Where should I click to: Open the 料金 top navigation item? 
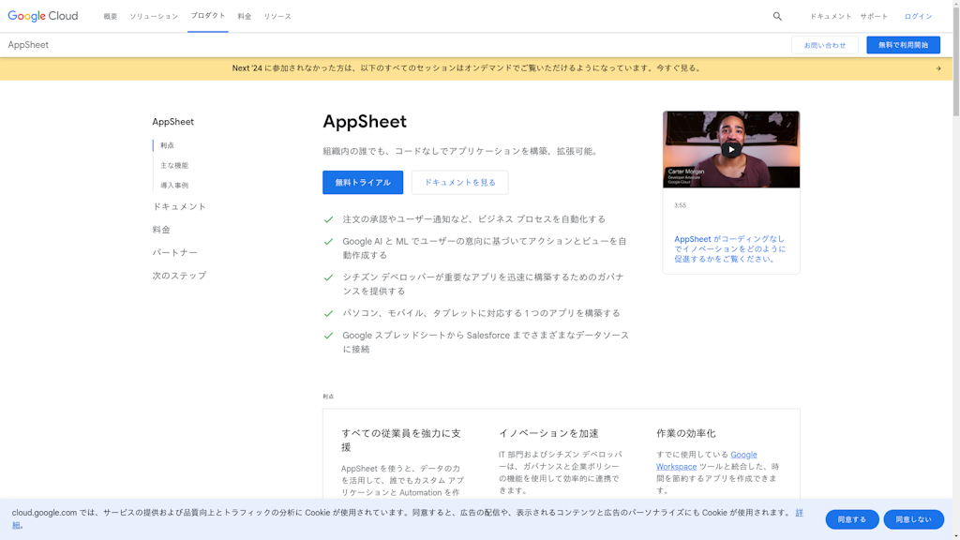pyautogui.click(x=245, y=17)
